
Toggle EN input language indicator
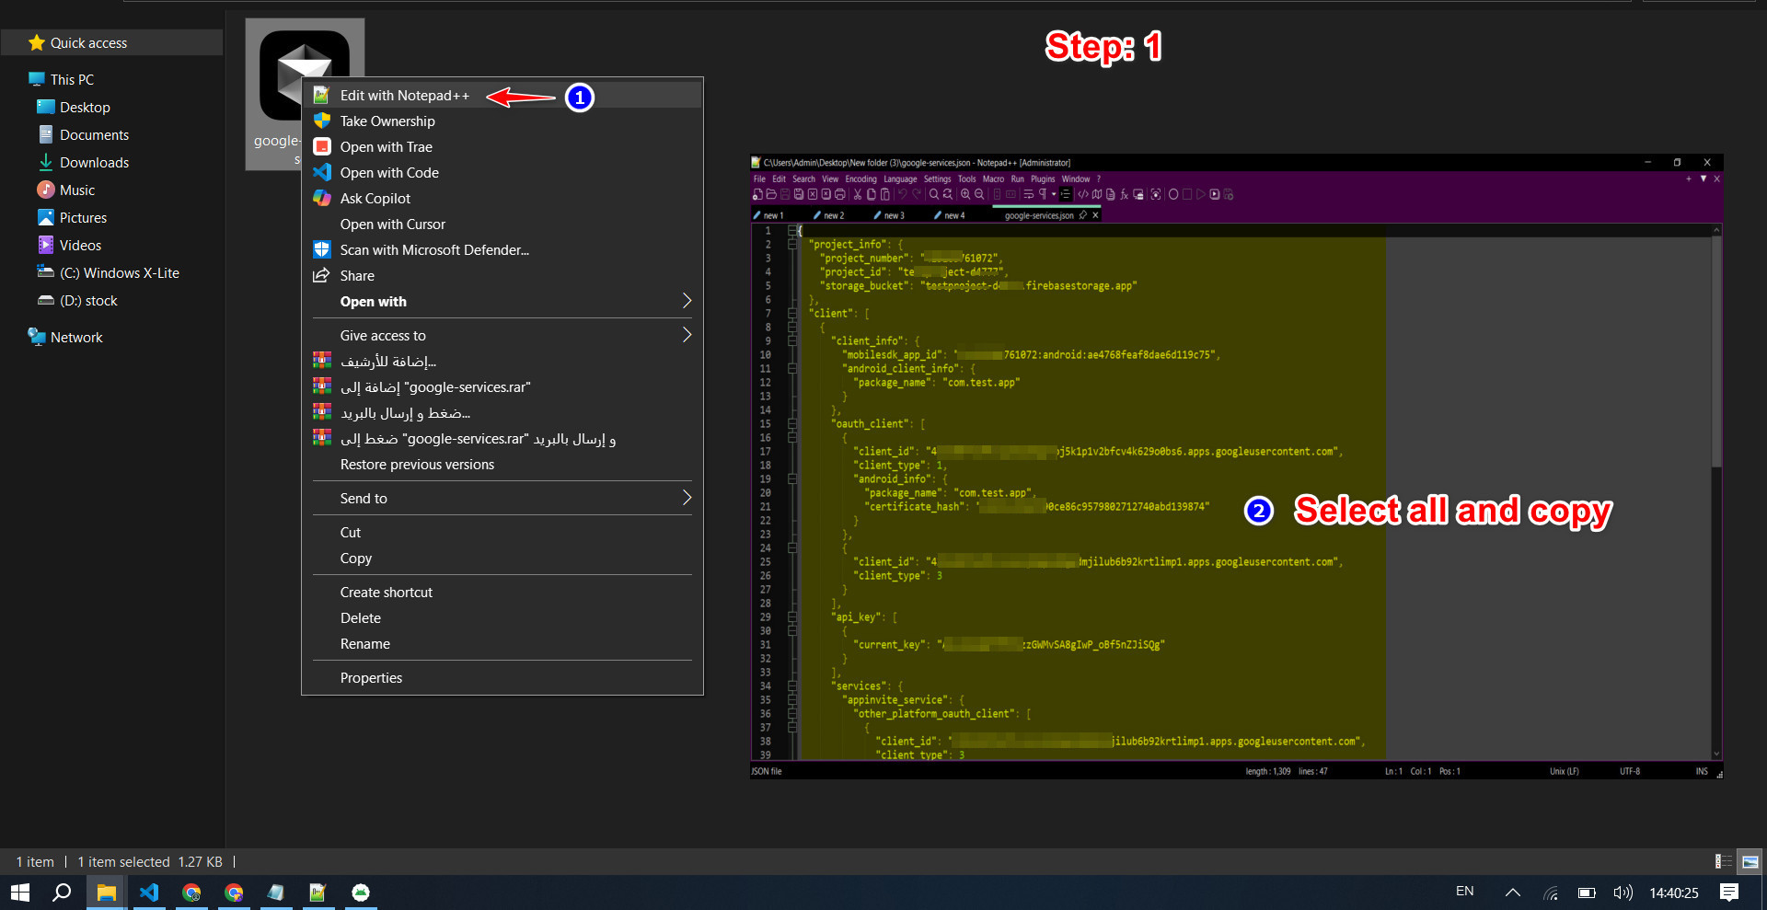1465,892
